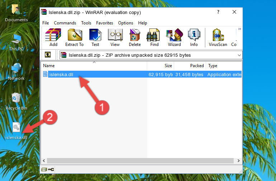
Task: Click the Delete toolbar icon
Action: [135, 37]
